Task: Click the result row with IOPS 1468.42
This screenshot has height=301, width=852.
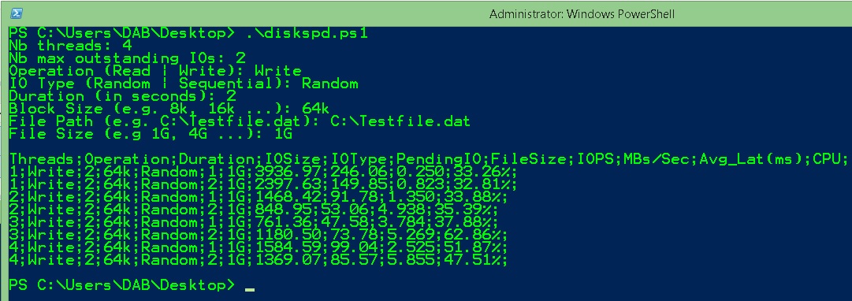Action: [x=259, y=197]
